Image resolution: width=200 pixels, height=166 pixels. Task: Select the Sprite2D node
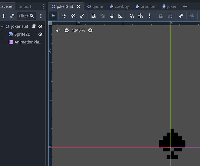pos(22,34)
